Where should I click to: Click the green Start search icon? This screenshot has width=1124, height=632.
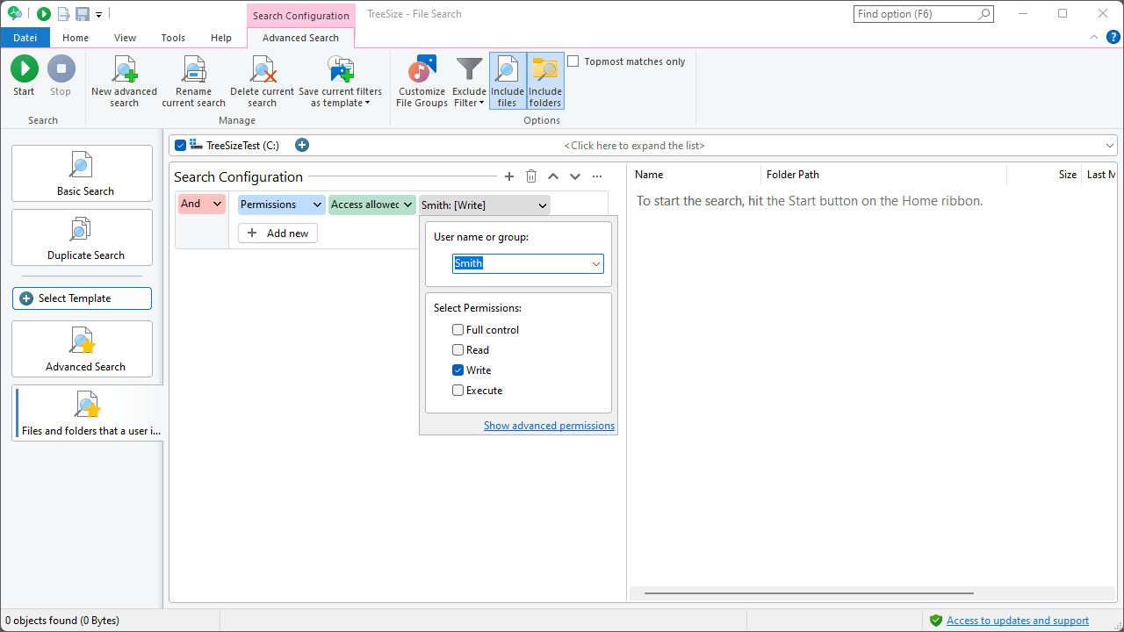click(24, 69)
